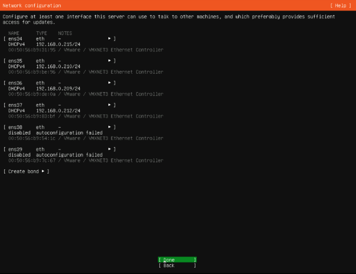Click MAC address 00:50:56:b9:83:bf line
The height and width of the screenshot is (274, 356).
(x=86, y=116)
